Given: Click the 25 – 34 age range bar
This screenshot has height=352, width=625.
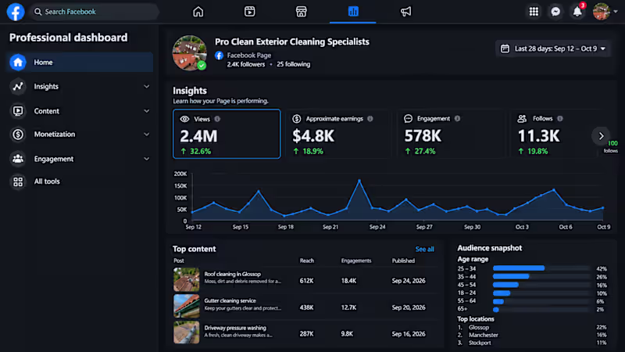Looking at the screenshot, I should 519,268.
